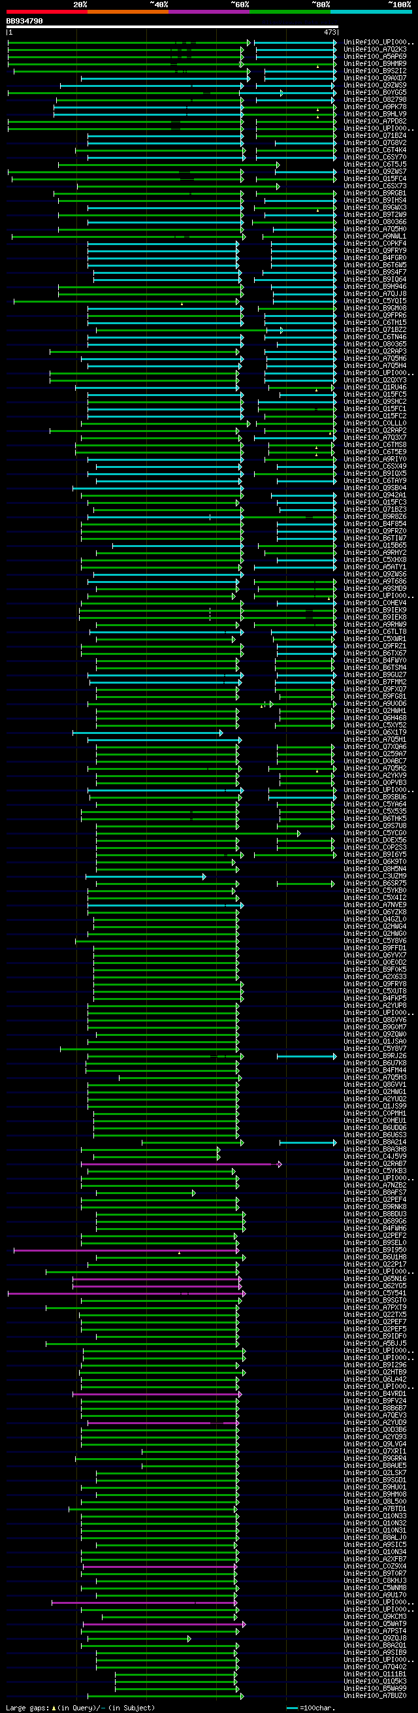Click the UniRef100_C0HEV4 label

point(375,603)
